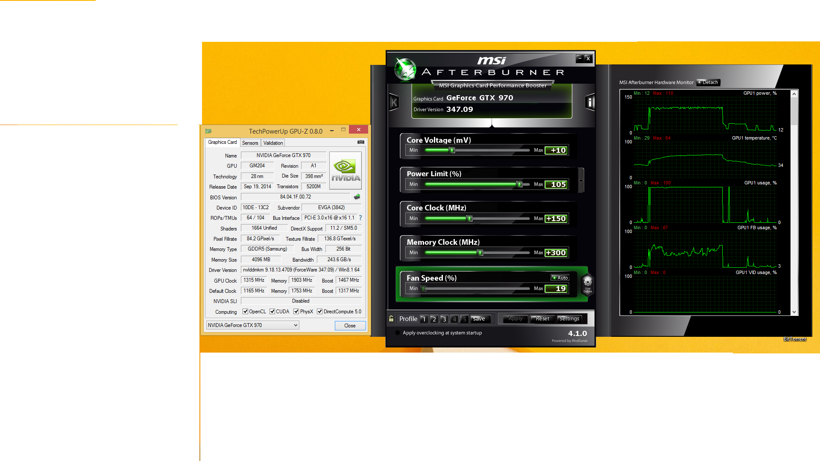
Task: Open the NVIDIA GeForce GTX 970 dropdown
Action: (252, 325)
